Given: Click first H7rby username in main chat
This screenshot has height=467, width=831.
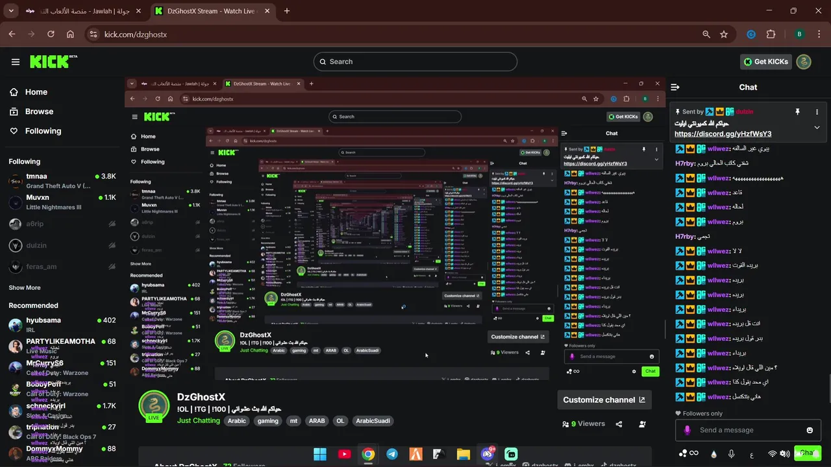Looking at the screenshot, I should pos(684,163).
